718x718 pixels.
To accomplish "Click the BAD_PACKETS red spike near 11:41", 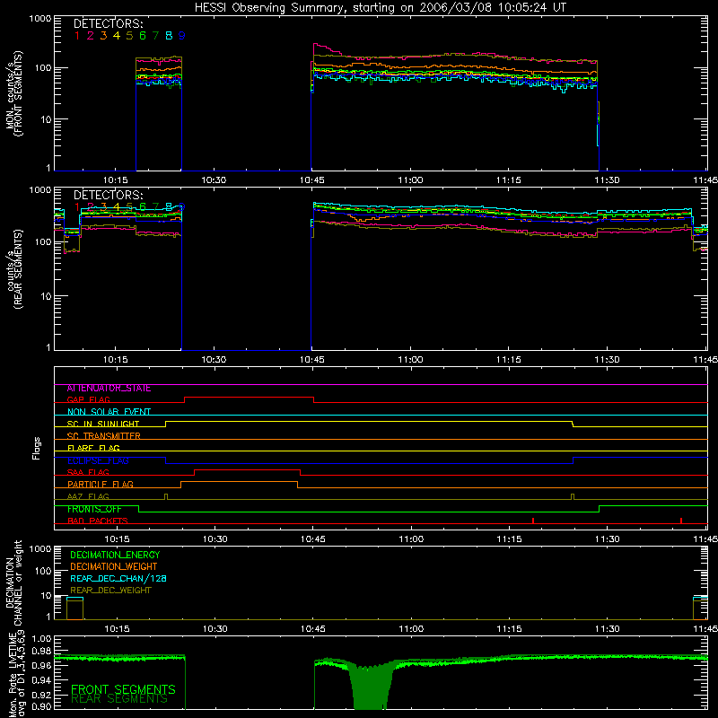I will point(681,521).
